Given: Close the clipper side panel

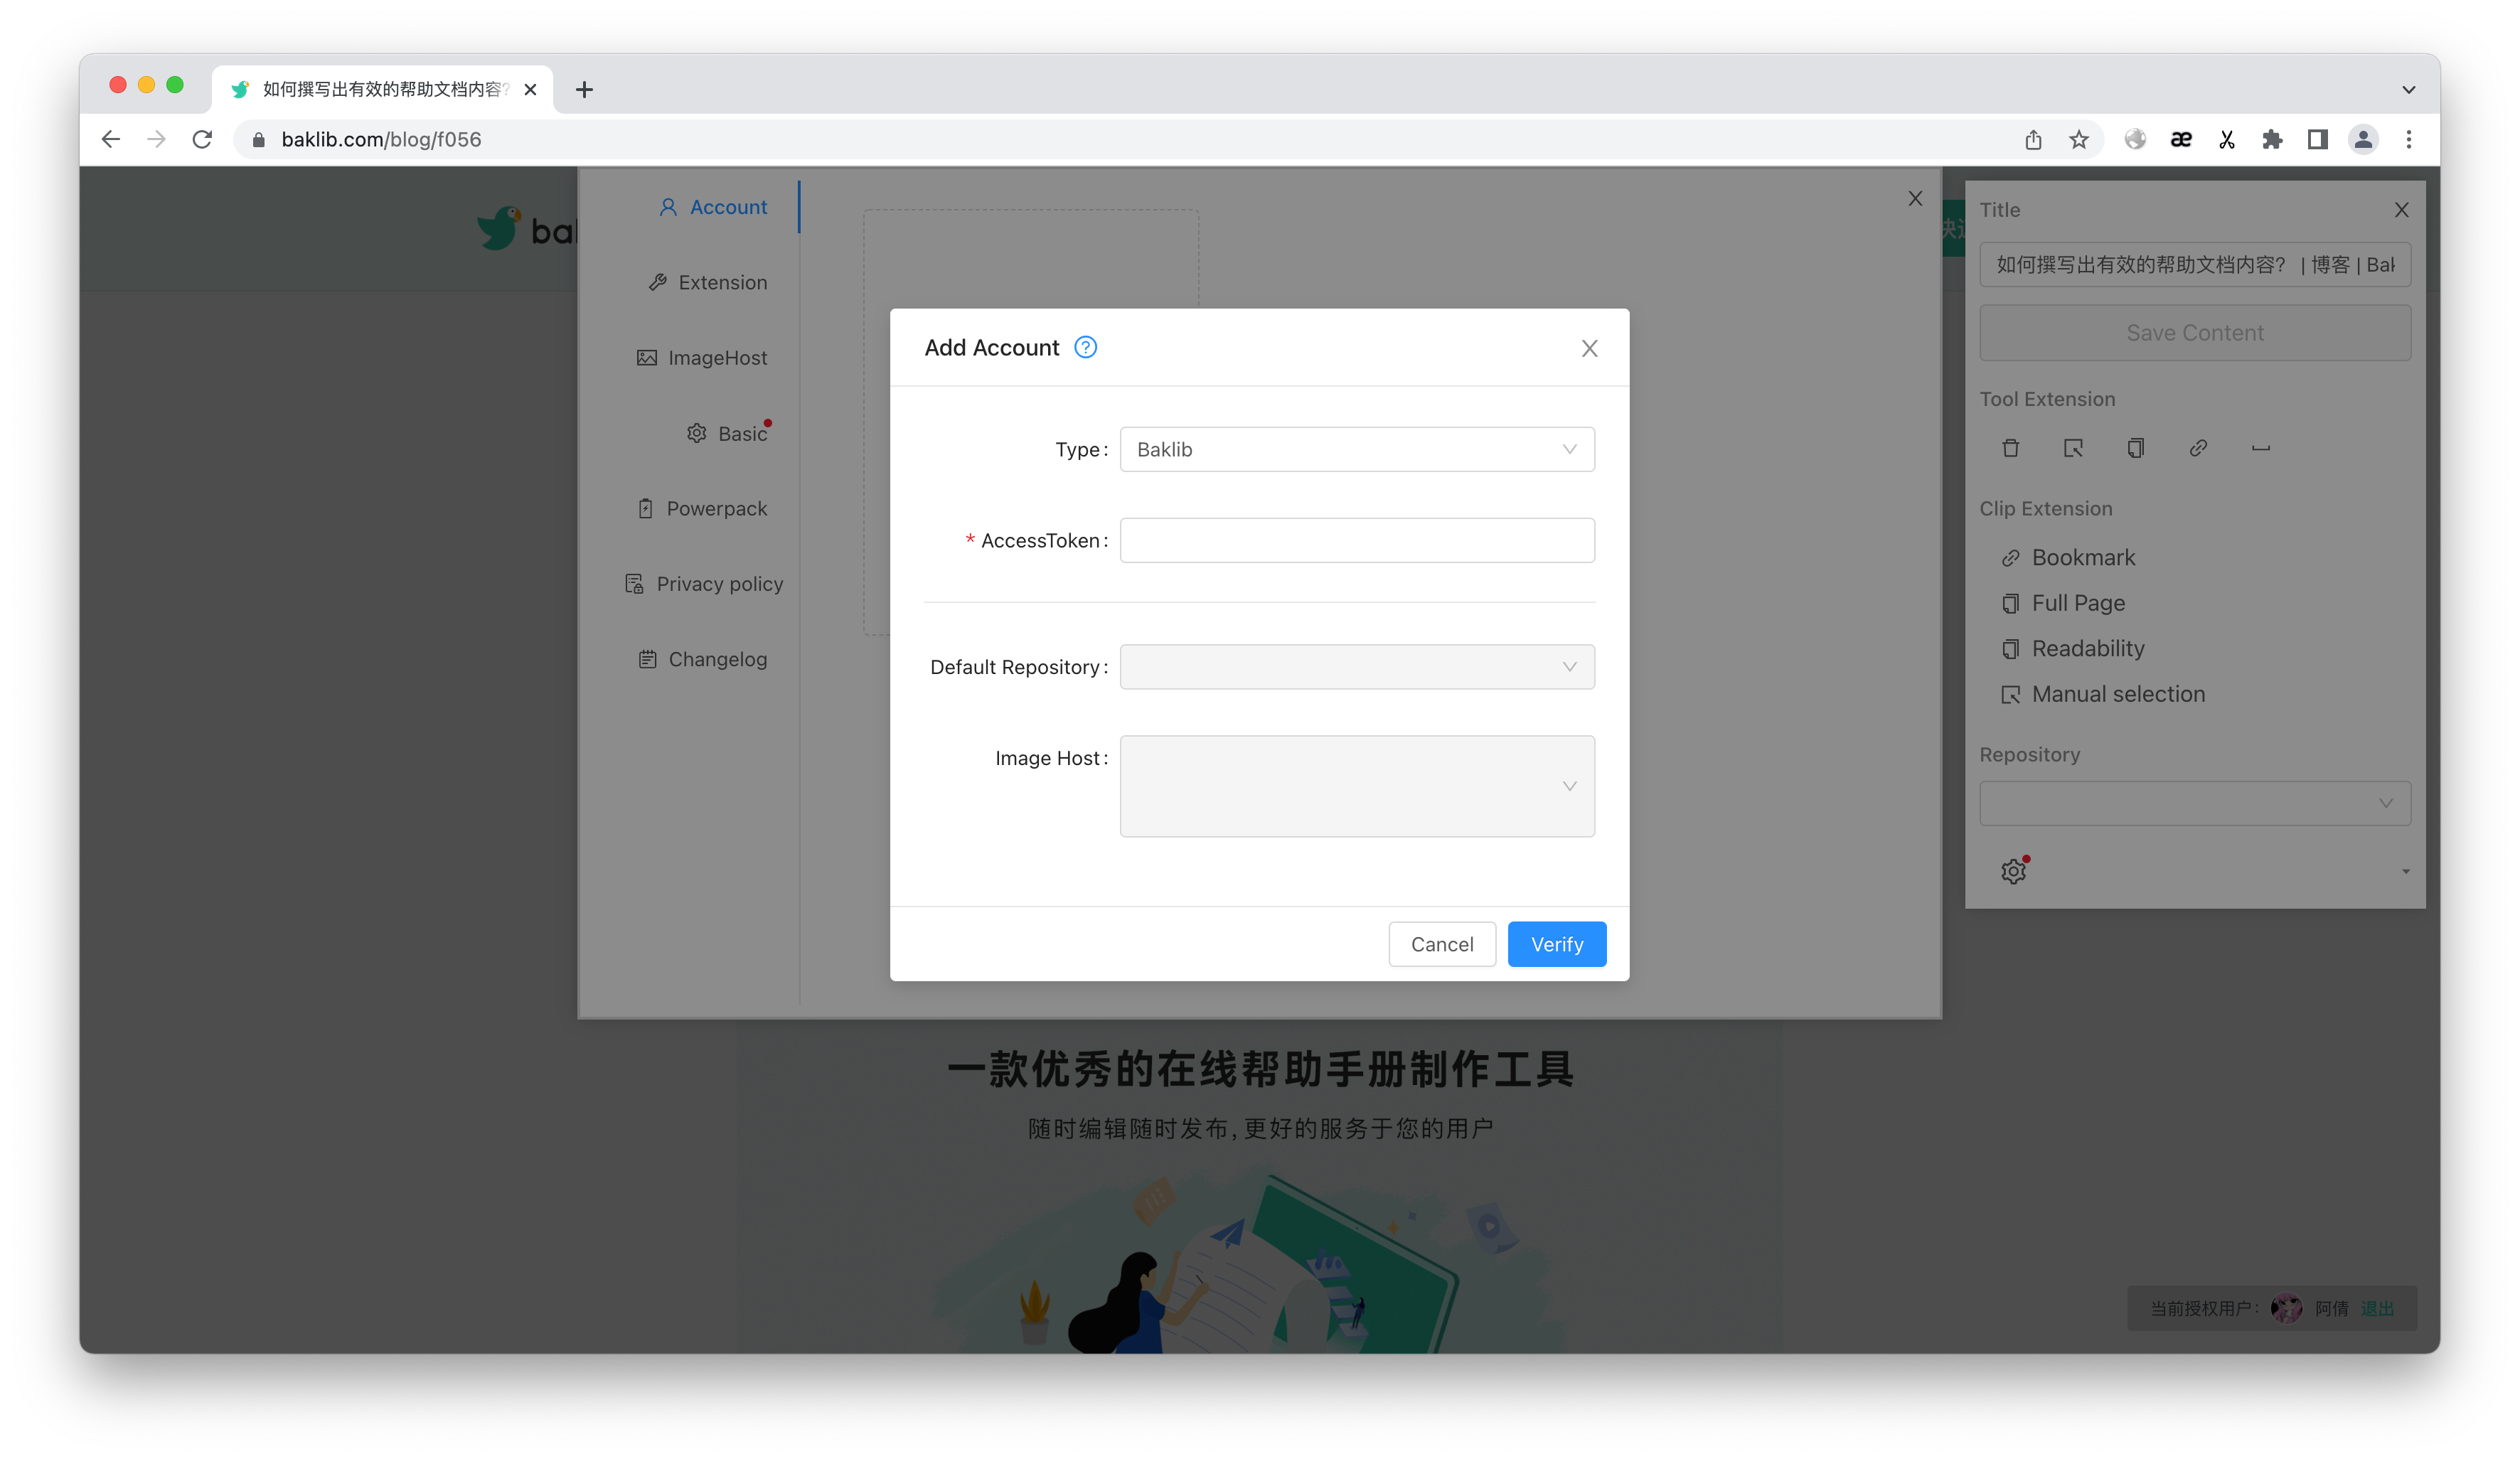Looking at the screenshot, I should [2401, 210].
